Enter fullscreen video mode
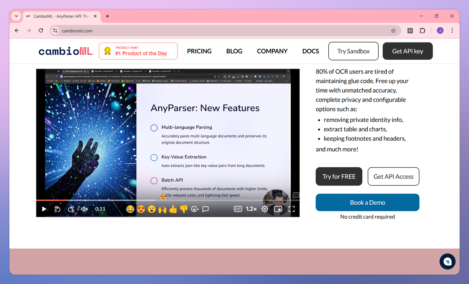 292,209
